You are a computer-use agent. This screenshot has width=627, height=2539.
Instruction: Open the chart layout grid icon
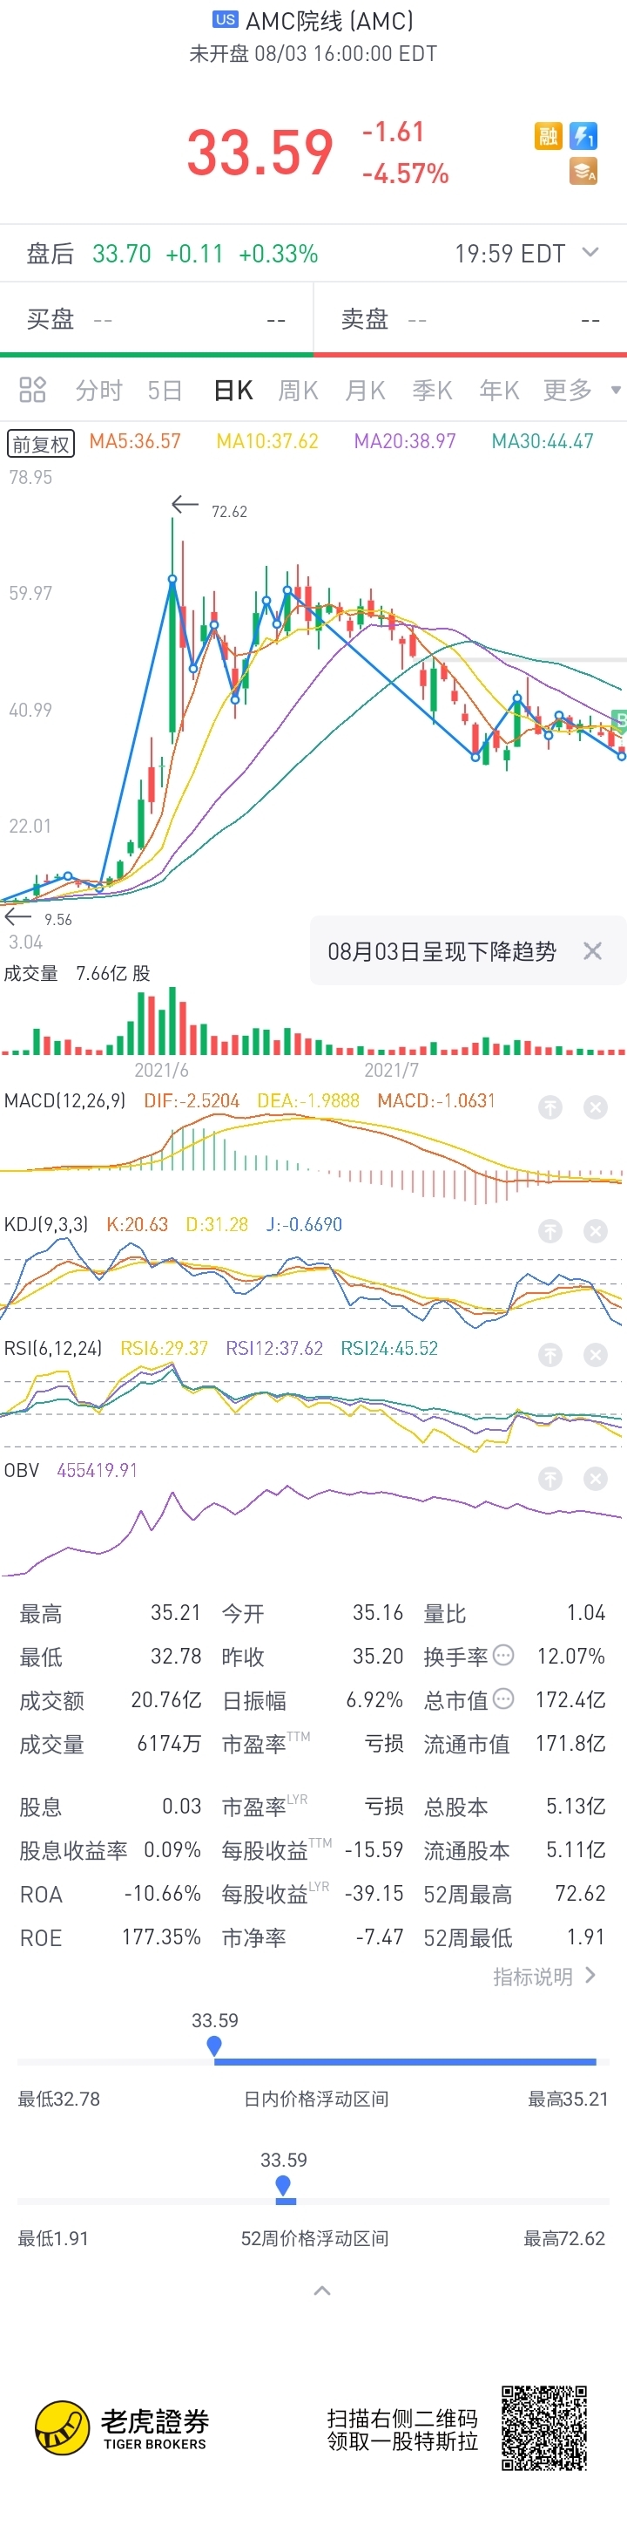coord(32,391)
